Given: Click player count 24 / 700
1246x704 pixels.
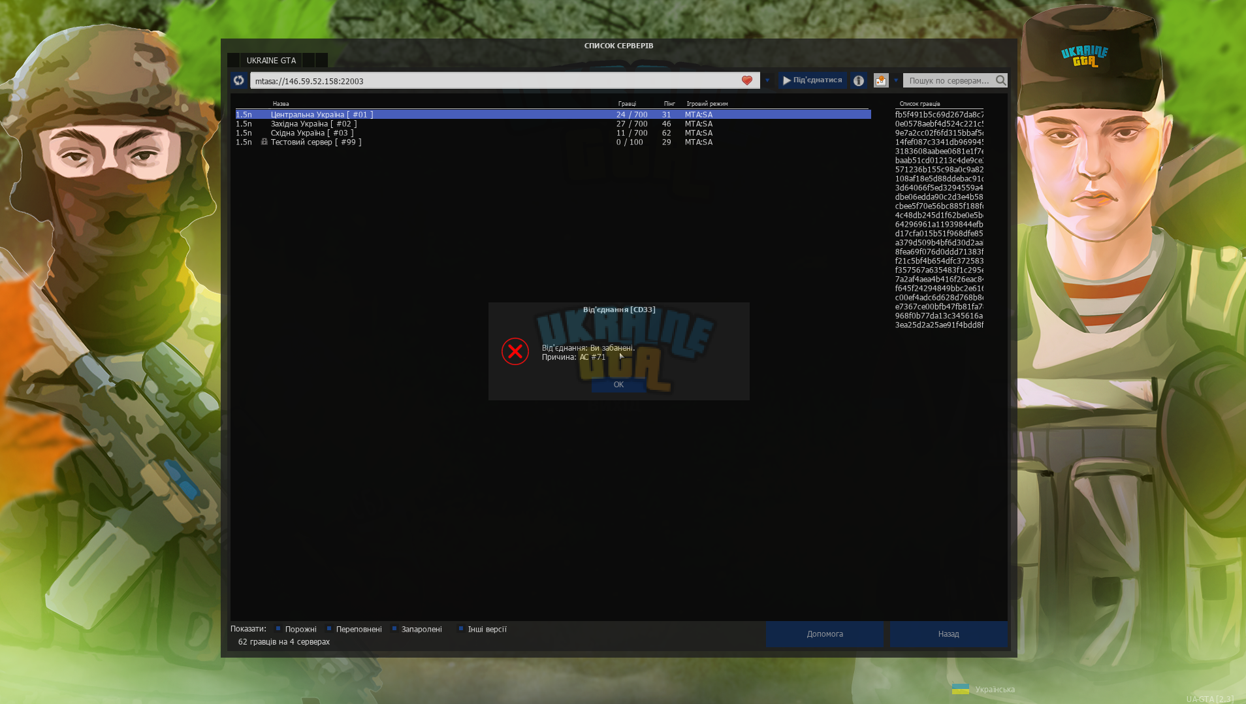Looking at the screenshot, I should coord(632,114).
